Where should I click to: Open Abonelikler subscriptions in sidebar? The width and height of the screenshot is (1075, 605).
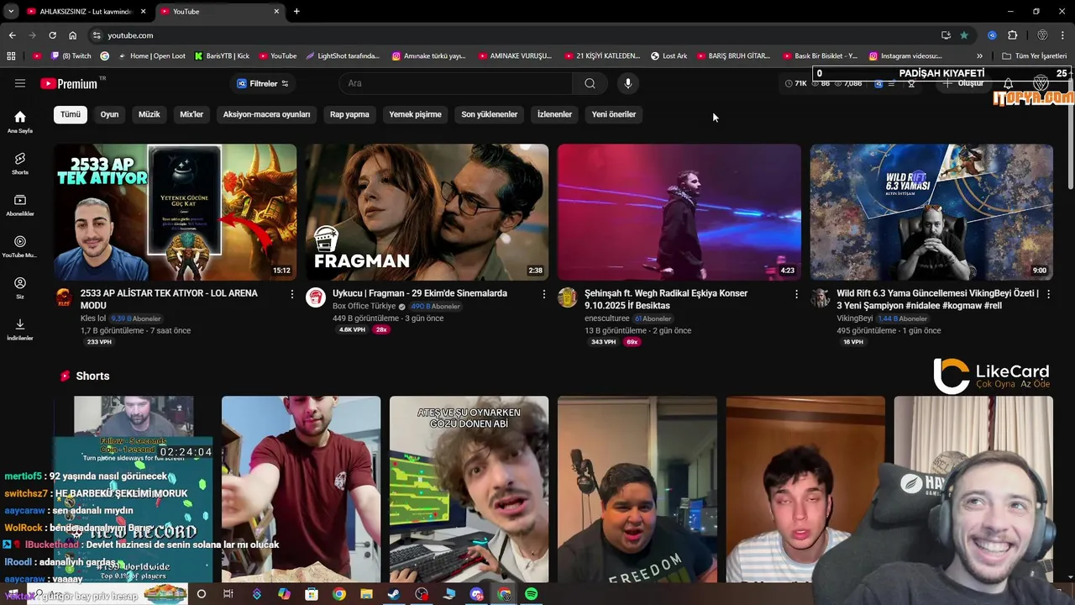click(20, 205)
